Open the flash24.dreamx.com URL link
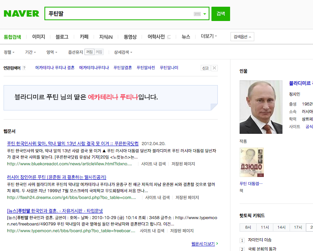This screenshot has height=251, width=313. (x=71, y=198)
